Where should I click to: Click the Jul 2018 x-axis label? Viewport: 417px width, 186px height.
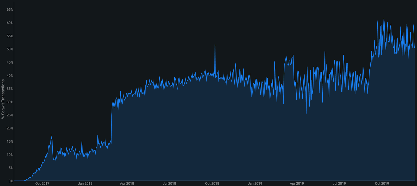click(x=169, y=183)
